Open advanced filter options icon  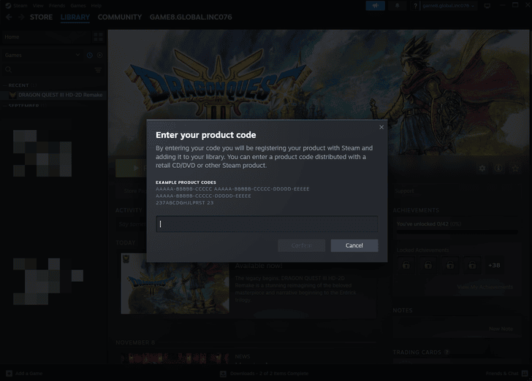tap(98, 70)
